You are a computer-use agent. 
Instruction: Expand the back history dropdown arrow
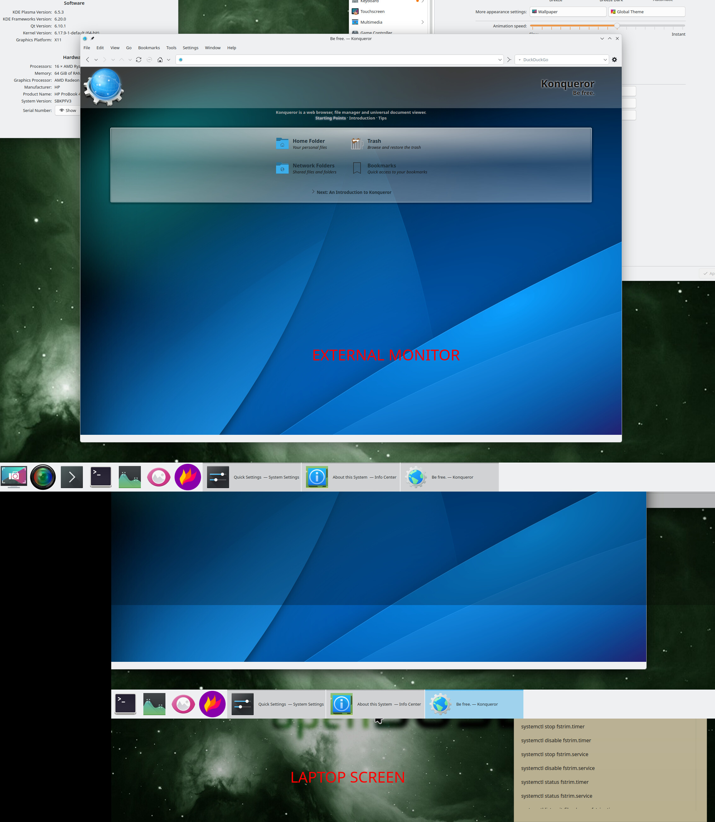click(96, 60)
